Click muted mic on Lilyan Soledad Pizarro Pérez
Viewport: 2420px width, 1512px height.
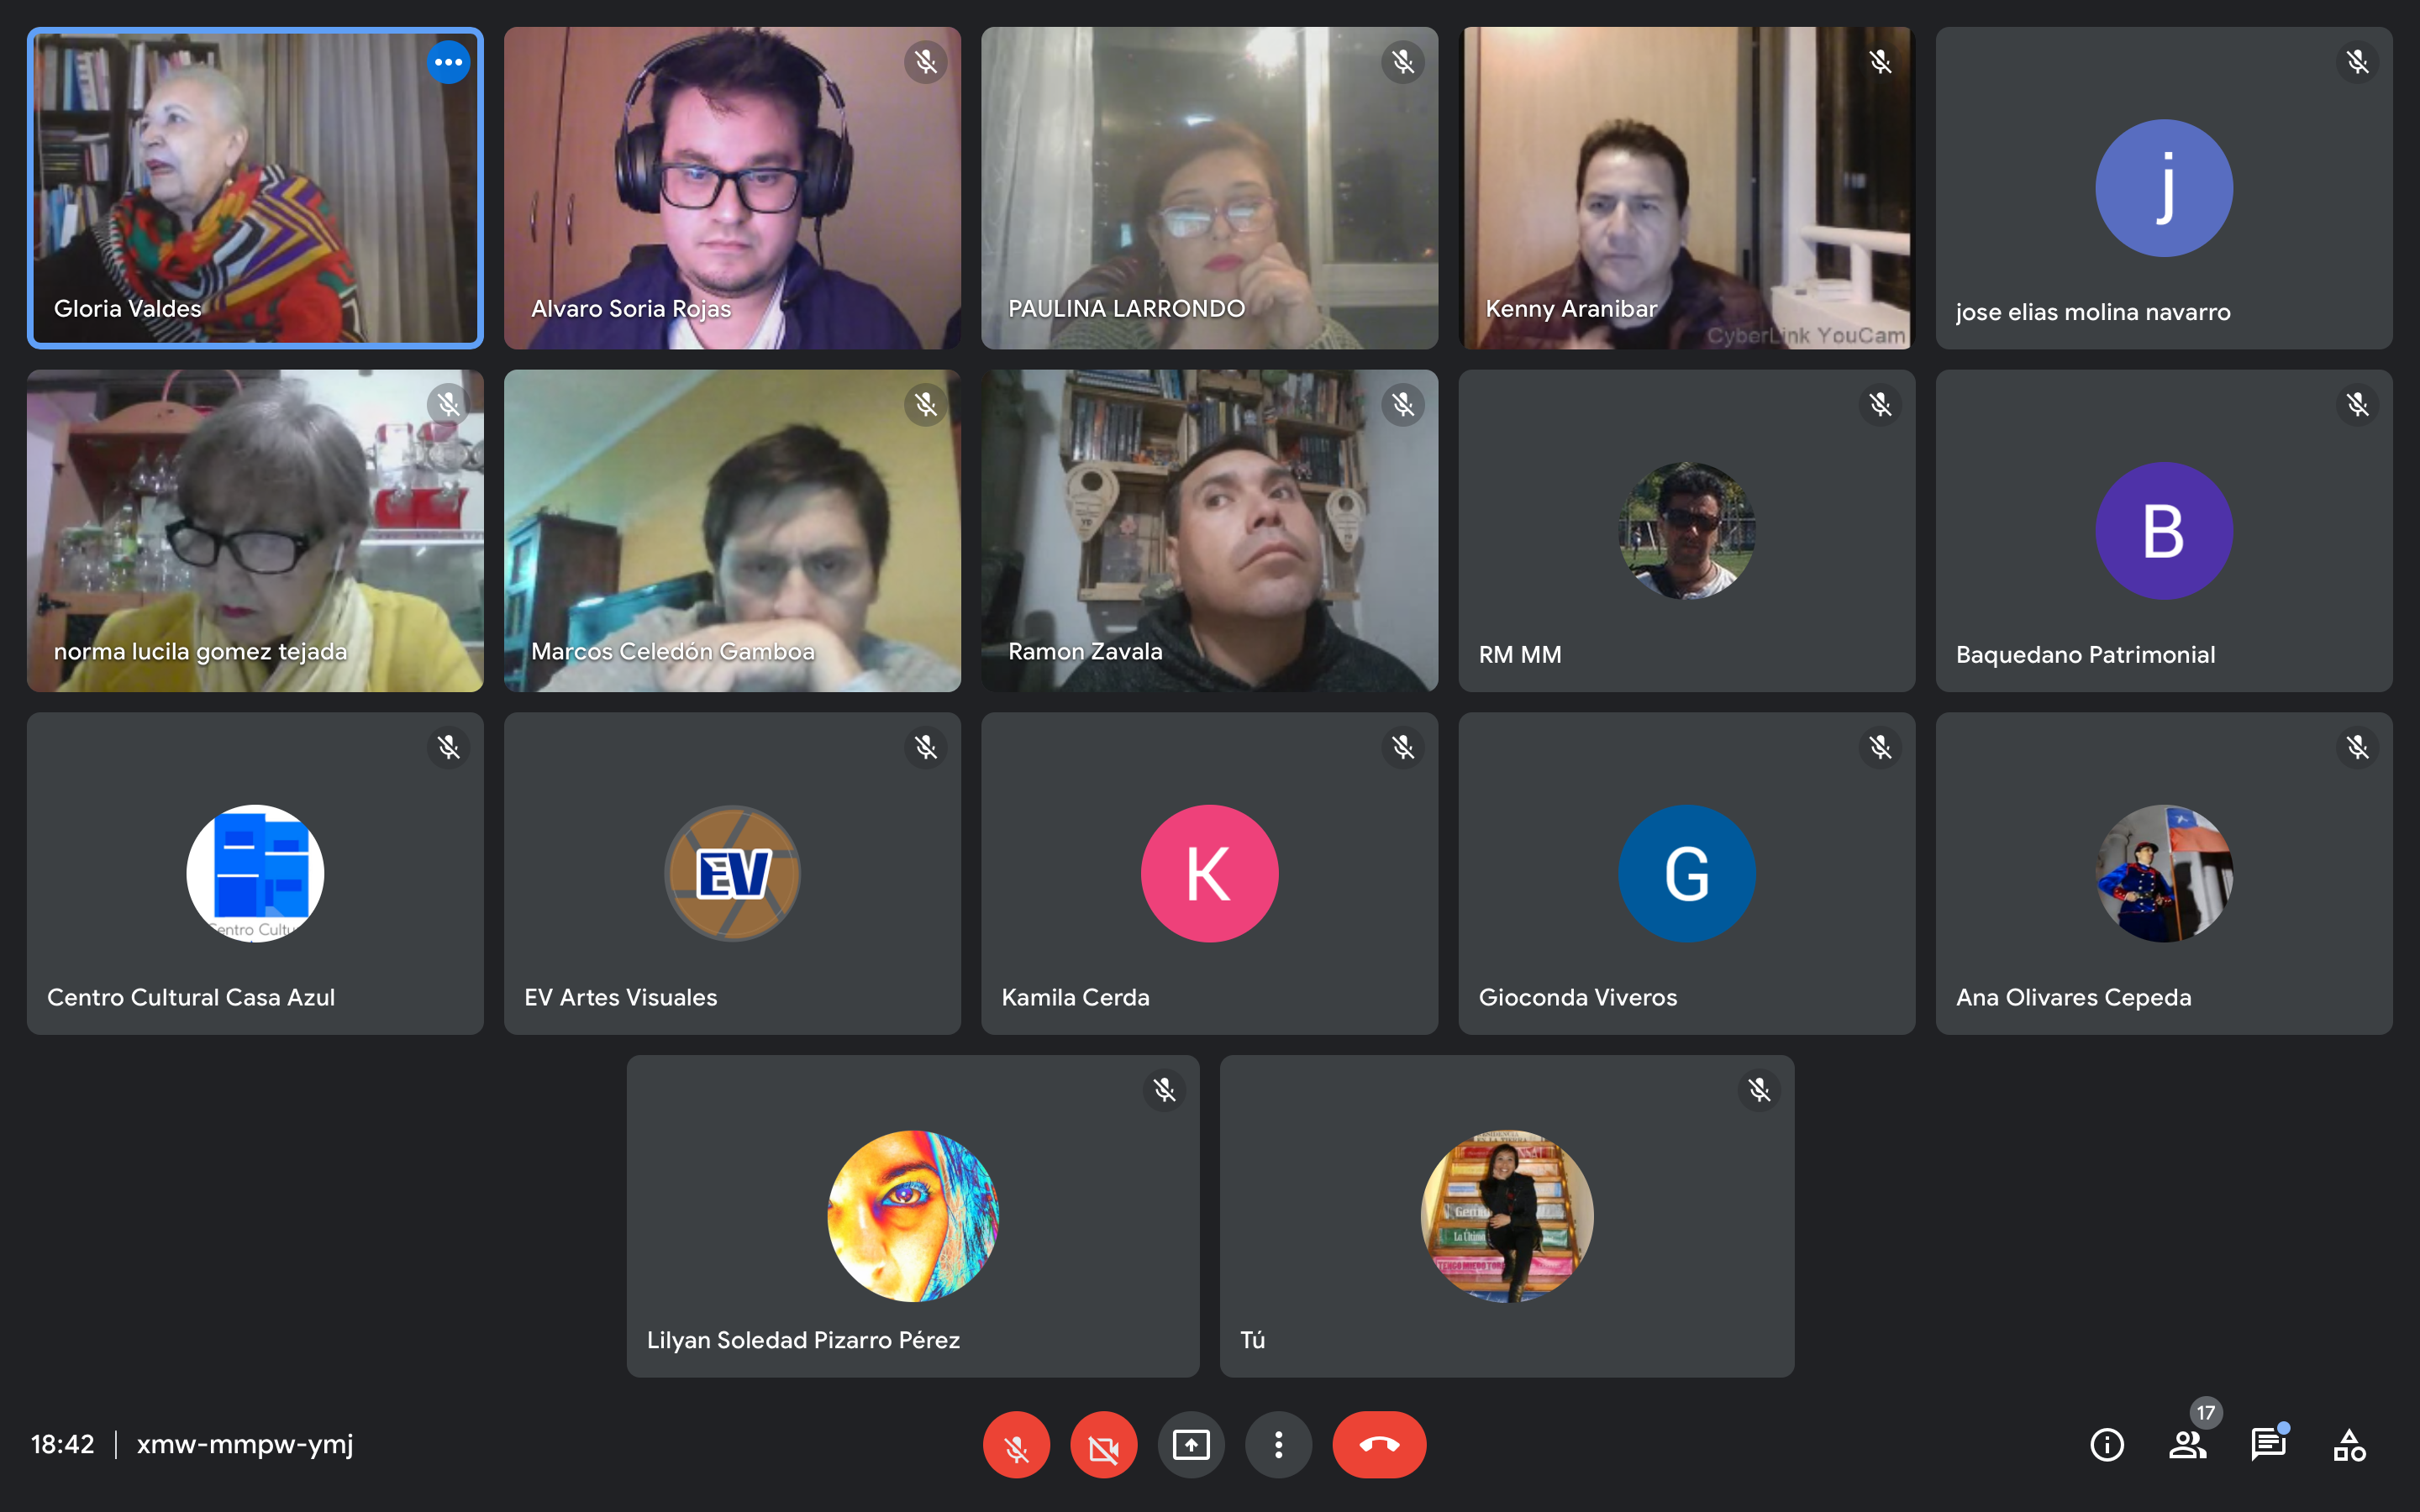pos(1164,1090)
